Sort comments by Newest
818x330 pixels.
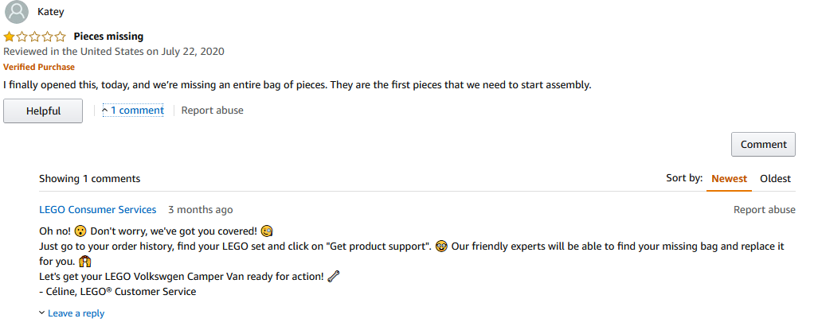[730, 179]
